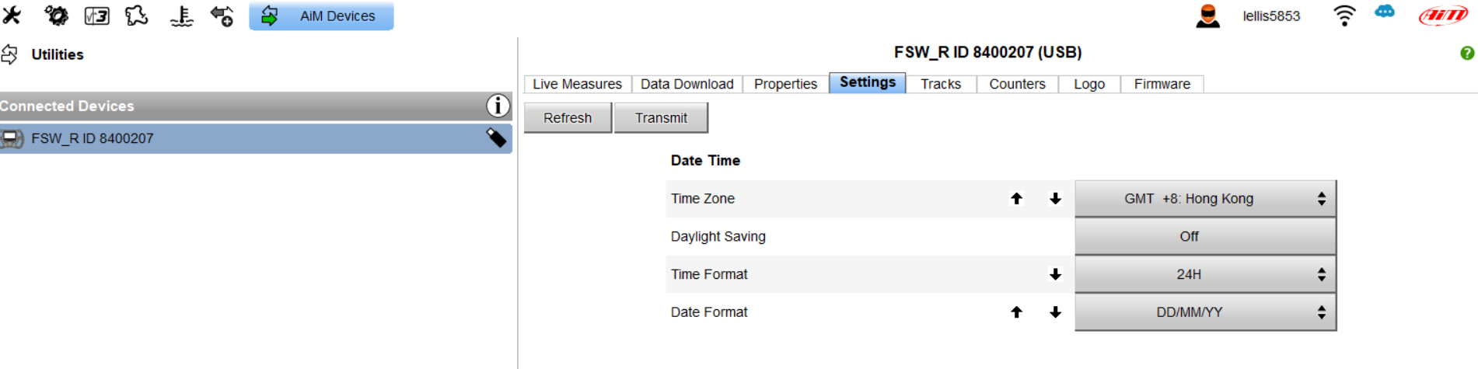This screenshot has width=1478, height=369.
Task: Click the user profile avatar icon
Action: (x=1207, y=16)
